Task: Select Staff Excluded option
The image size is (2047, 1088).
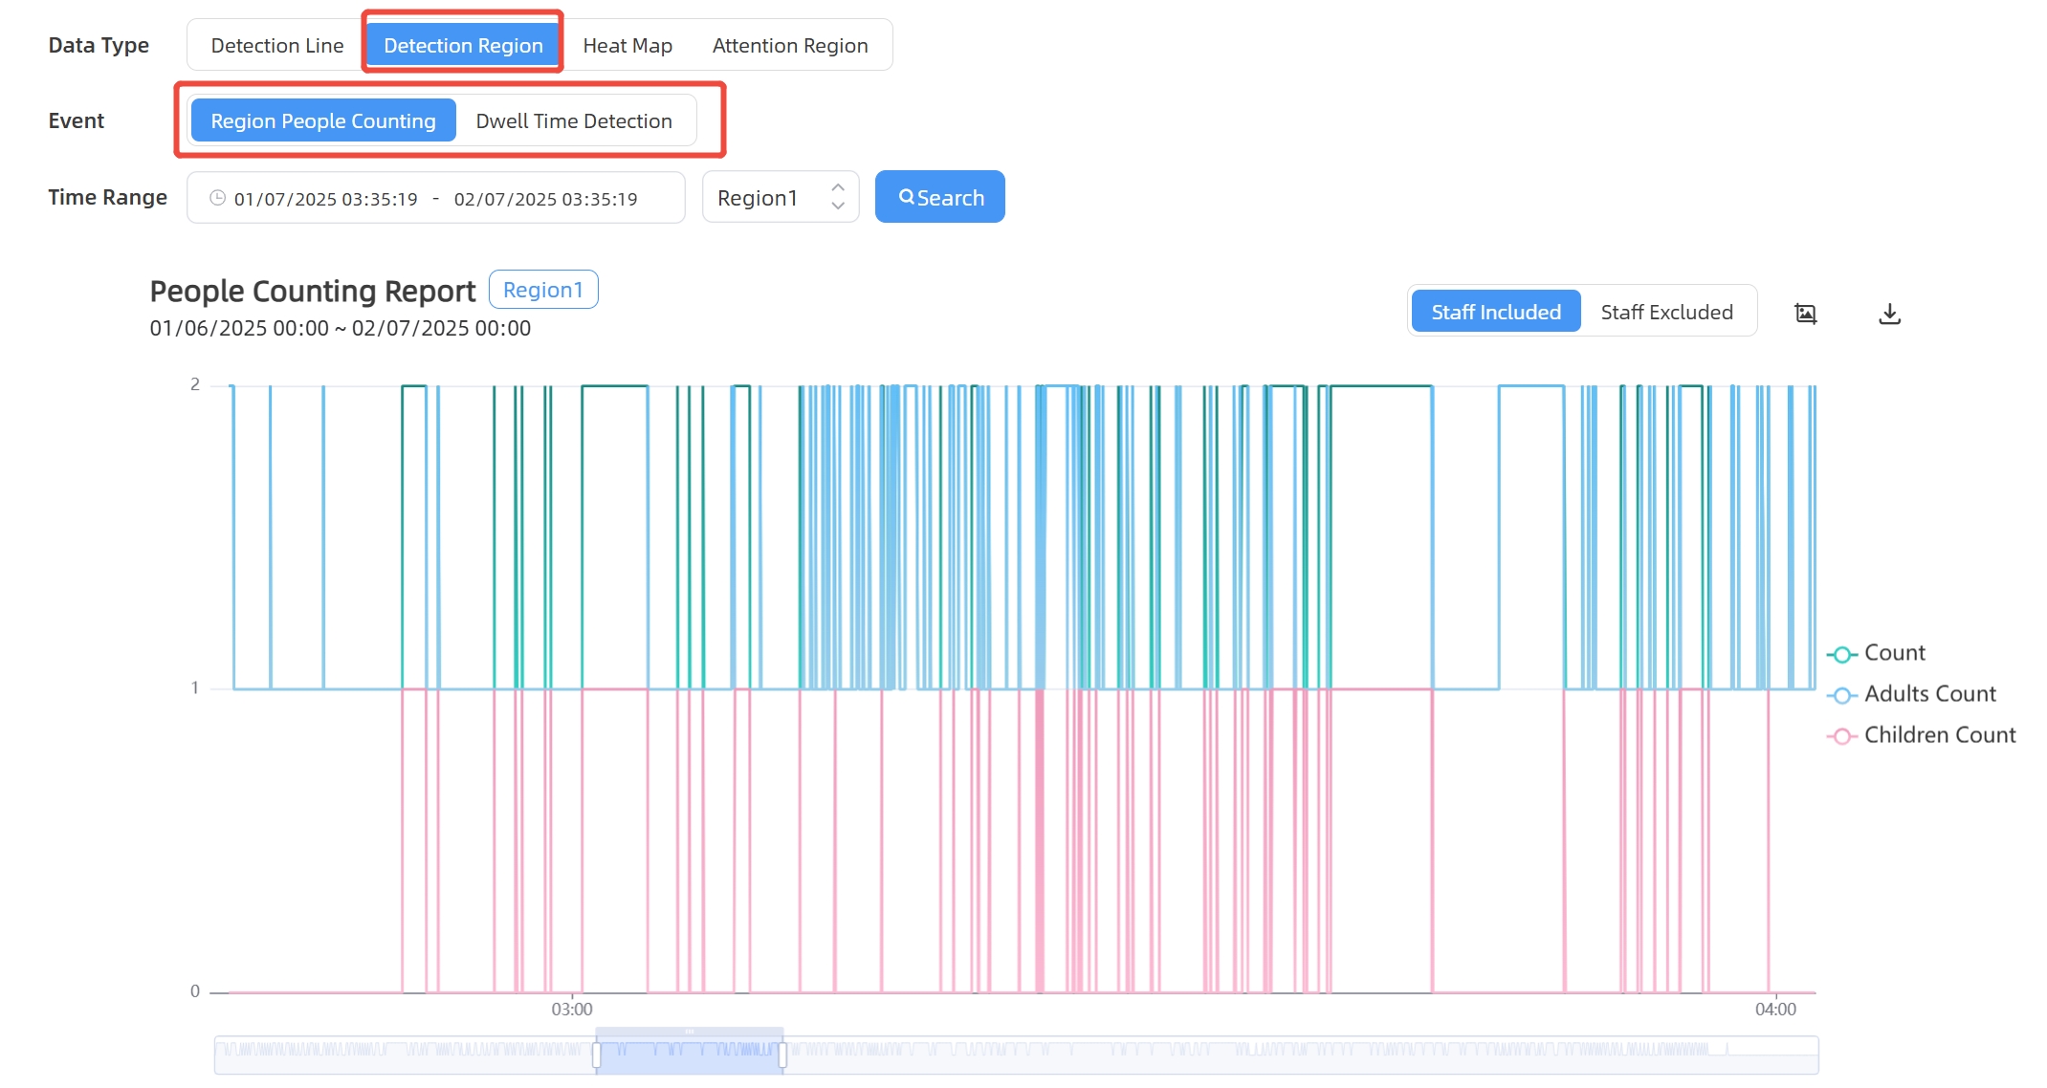Action: click(x=1666, y=312)
